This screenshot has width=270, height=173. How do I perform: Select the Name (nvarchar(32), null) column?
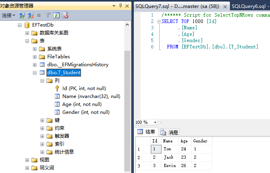(91, 96)
